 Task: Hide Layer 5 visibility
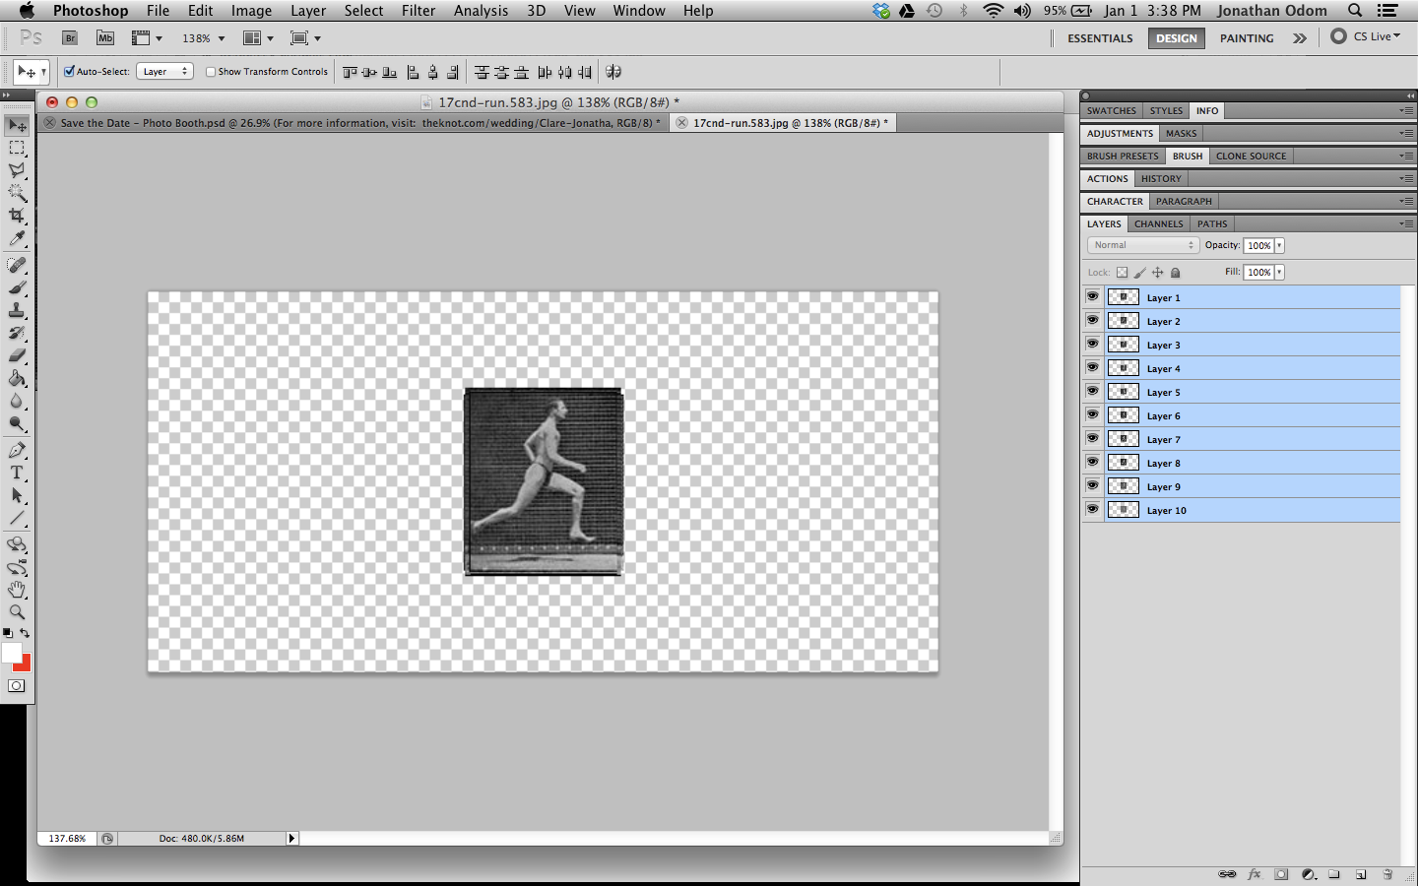pos(1092,391)
